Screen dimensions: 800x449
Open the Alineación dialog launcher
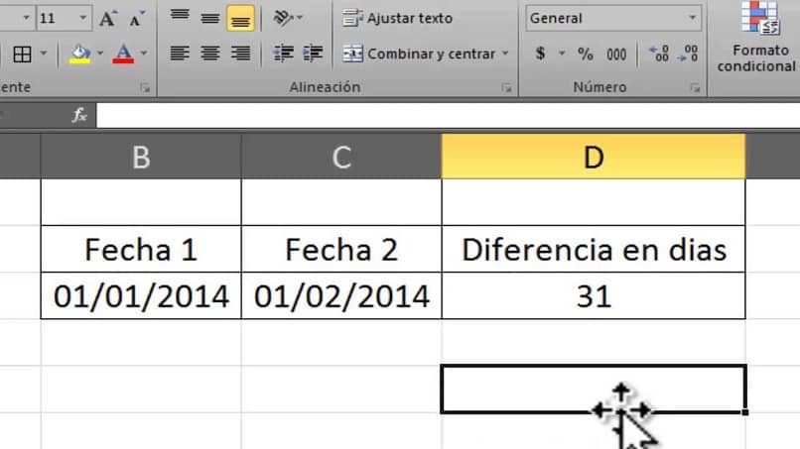(x=506, y=87)
